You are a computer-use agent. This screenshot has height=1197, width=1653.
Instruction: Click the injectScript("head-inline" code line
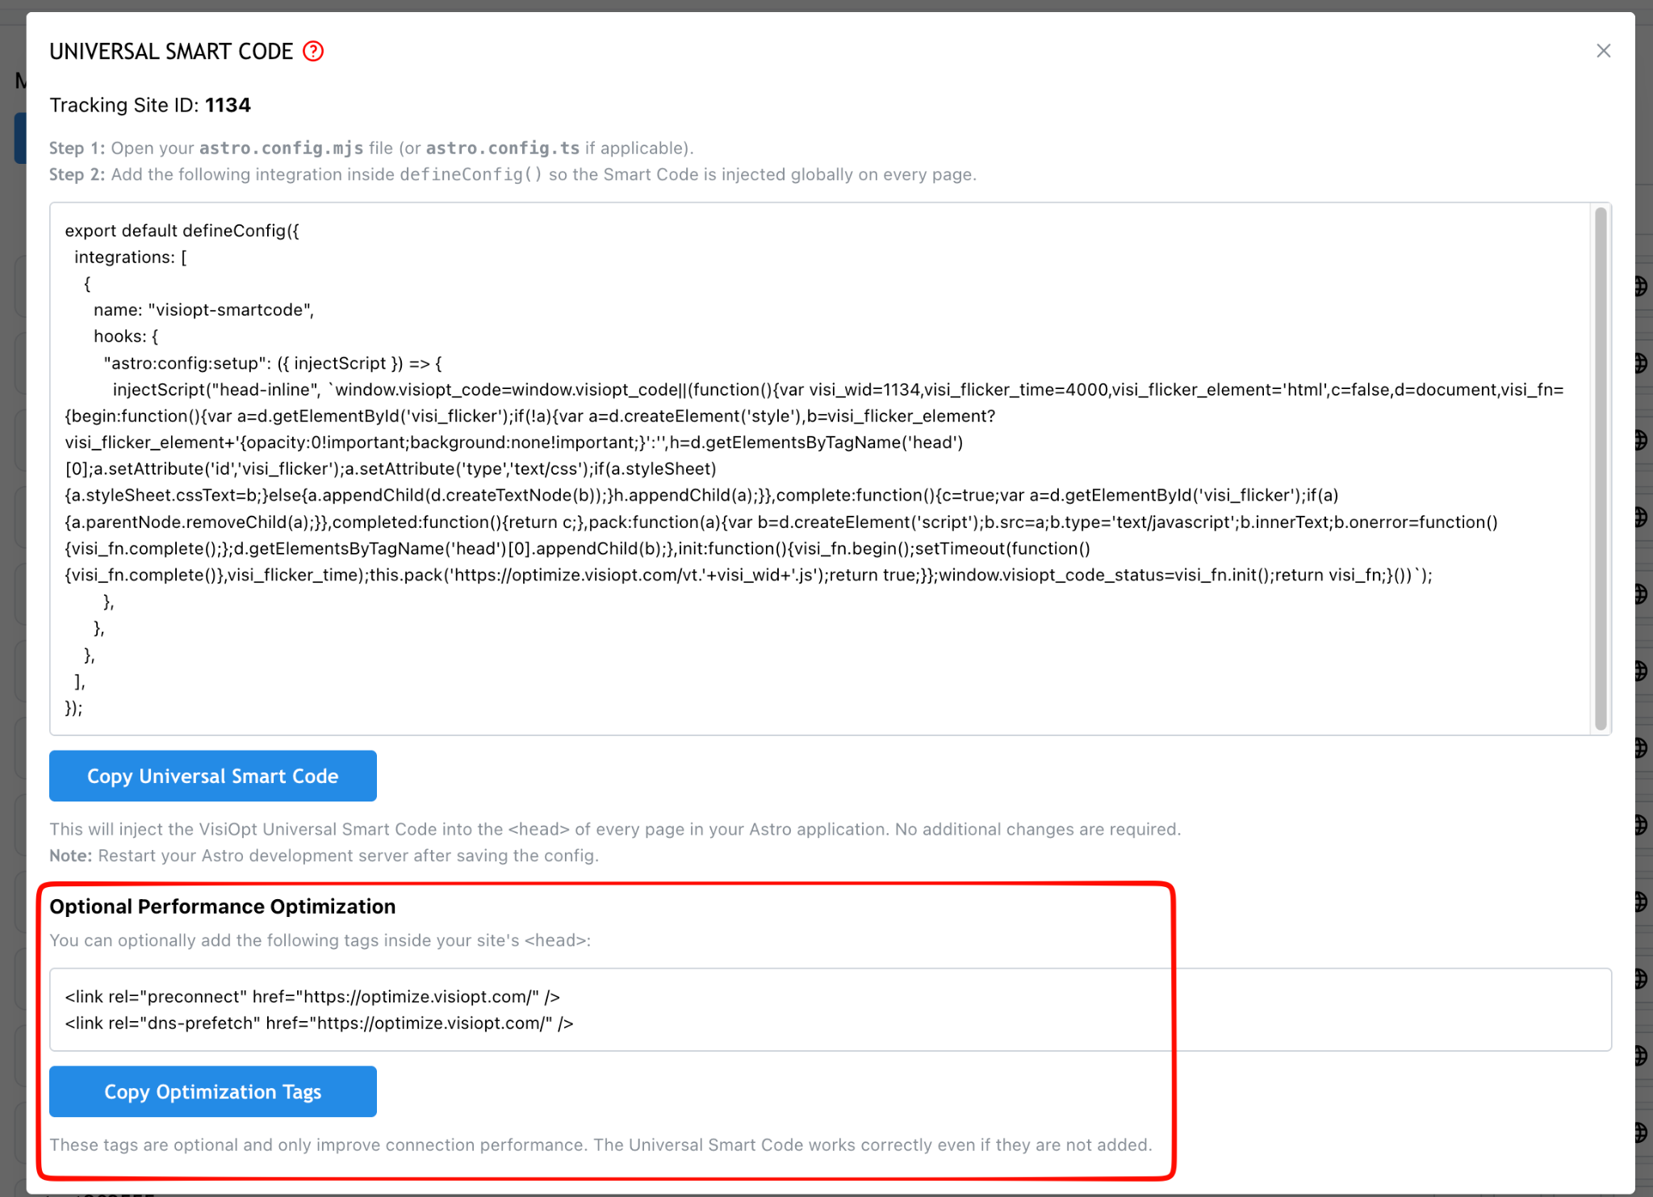click(838, 390)
